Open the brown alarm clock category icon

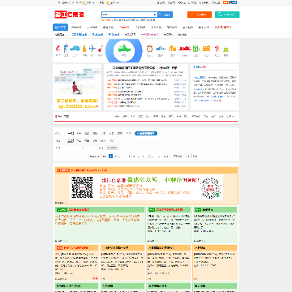[x=150, y=49]
